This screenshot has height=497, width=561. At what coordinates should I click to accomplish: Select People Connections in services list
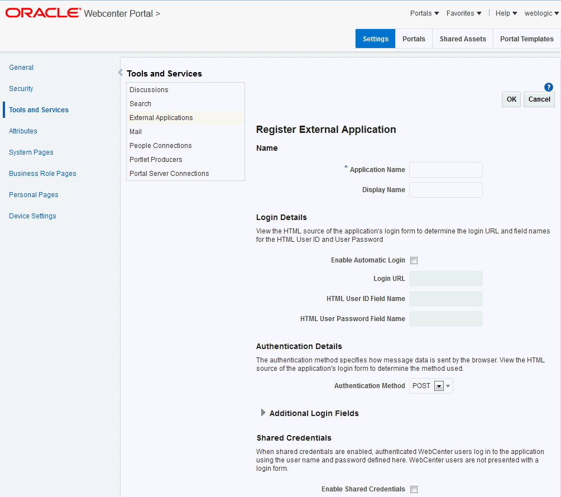tap(185, 146)
